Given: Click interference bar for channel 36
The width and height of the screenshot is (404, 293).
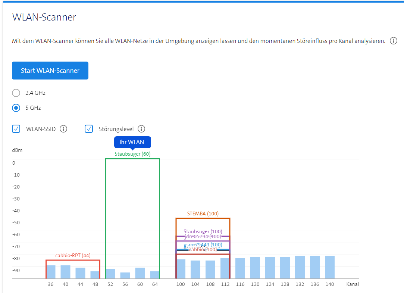Looking at the screenshot, I should 51,272.
